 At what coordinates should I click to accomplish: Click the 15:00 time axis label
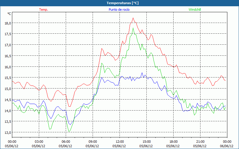click(x=146, y=142)
